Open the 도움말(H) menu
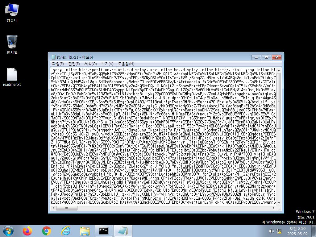Viewport: 316px width, 237px height. pos(126,64)
